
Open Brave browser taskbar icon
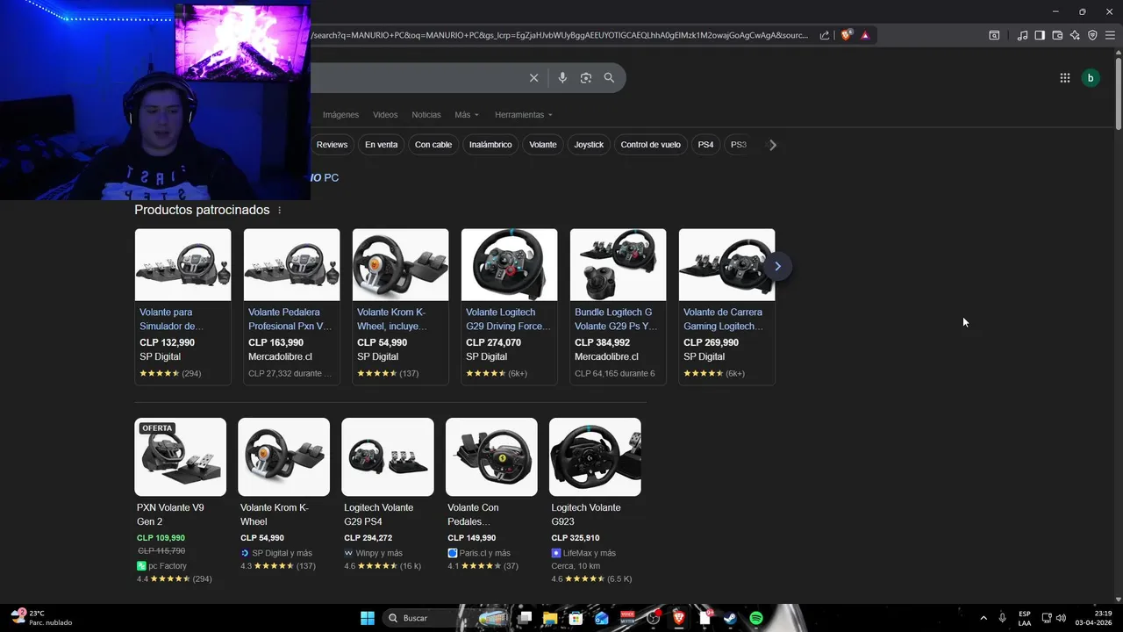(x=679, y=618)
